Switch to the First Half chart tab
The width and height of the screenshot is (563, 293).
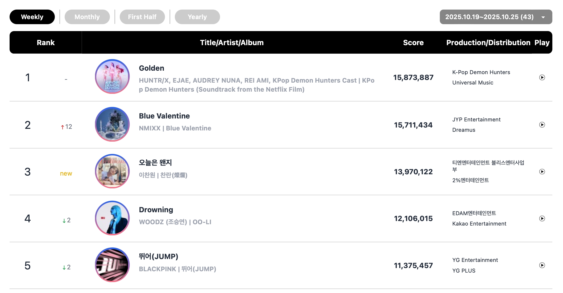click(142, 17)
